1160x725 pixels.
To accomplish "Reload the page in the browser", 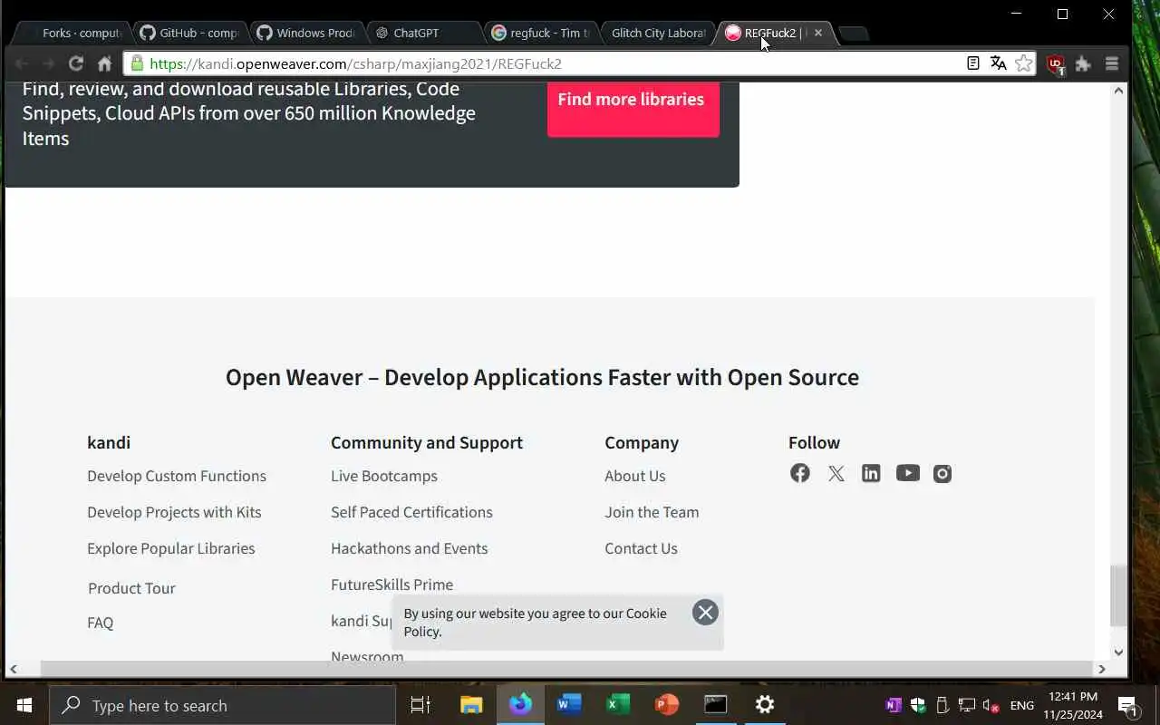I will (x=76, y=63).
